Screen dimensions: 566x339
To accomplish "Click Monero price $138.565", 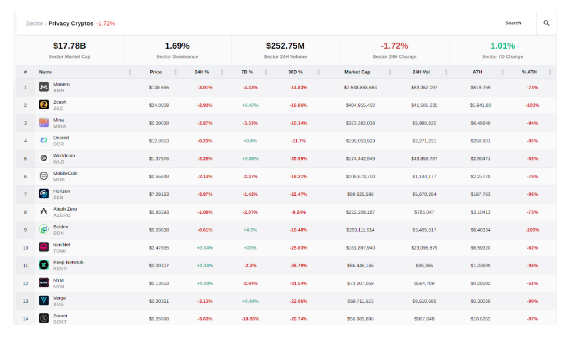I will tap(159, 88).
